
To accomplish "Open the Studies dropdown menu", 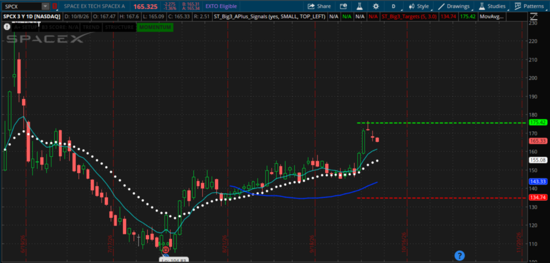I will (x=493, y=6).
